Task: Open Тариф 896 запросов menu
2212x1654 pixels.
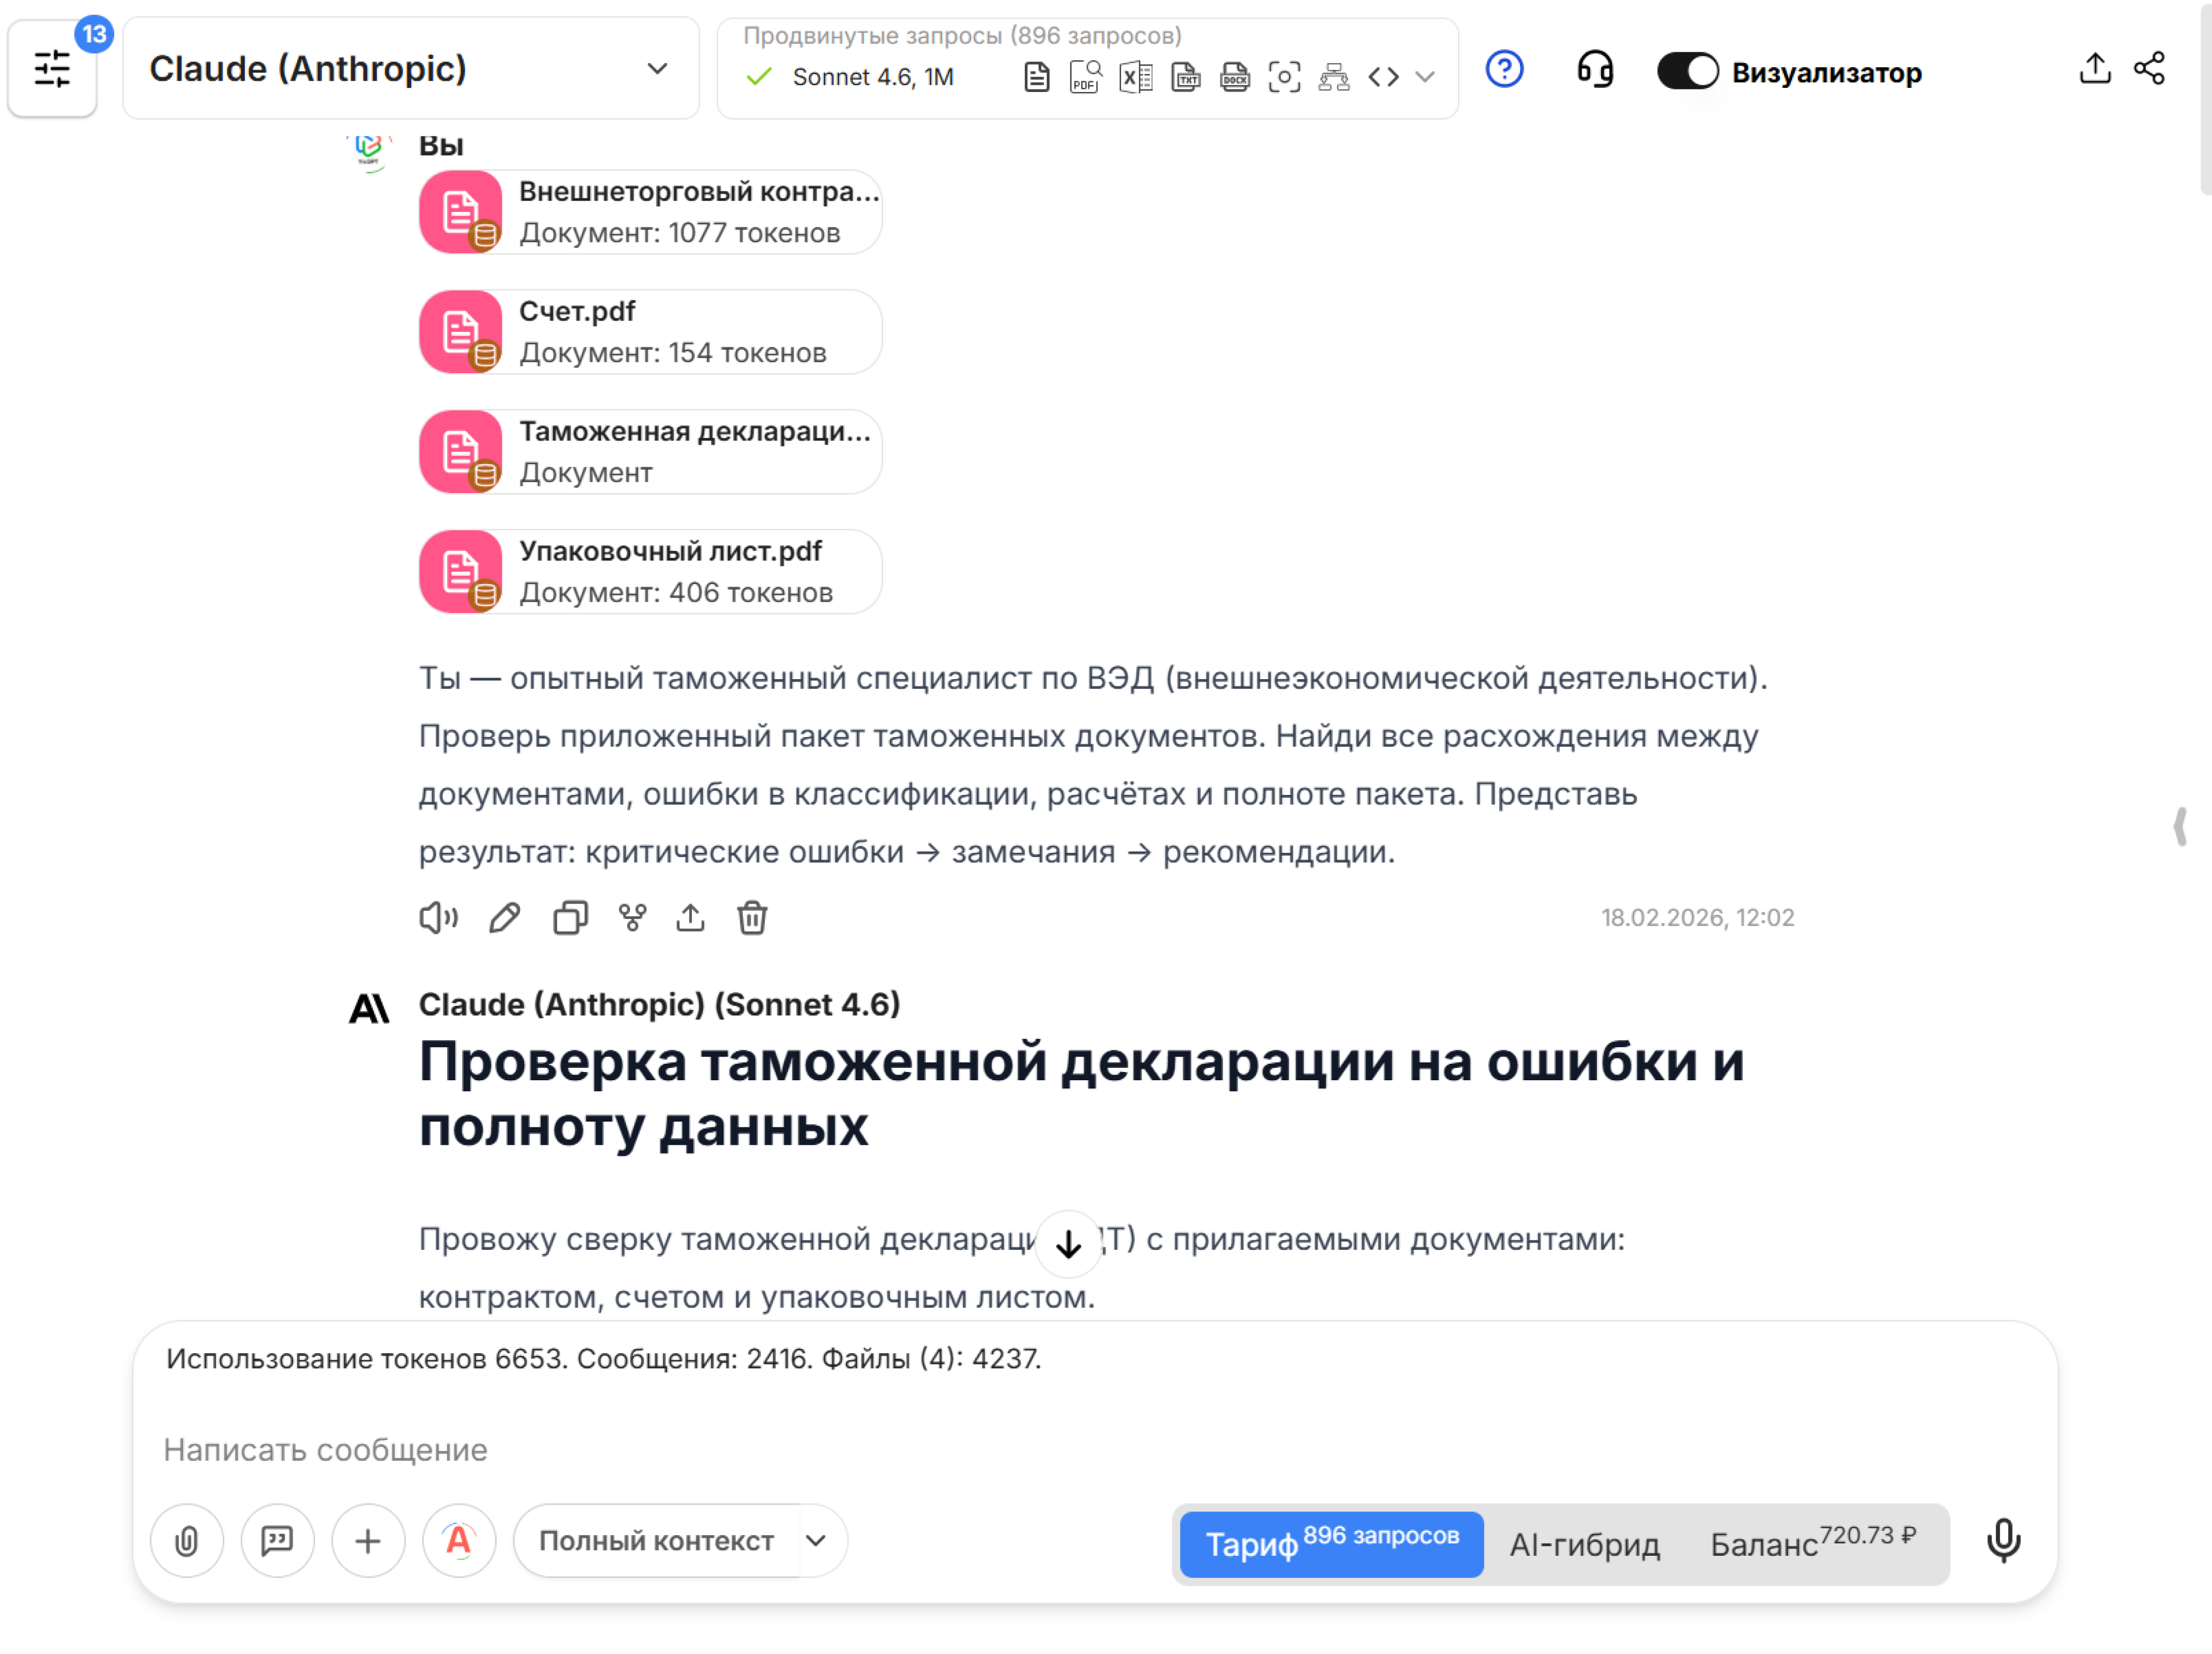Action: [1330, 1543]
